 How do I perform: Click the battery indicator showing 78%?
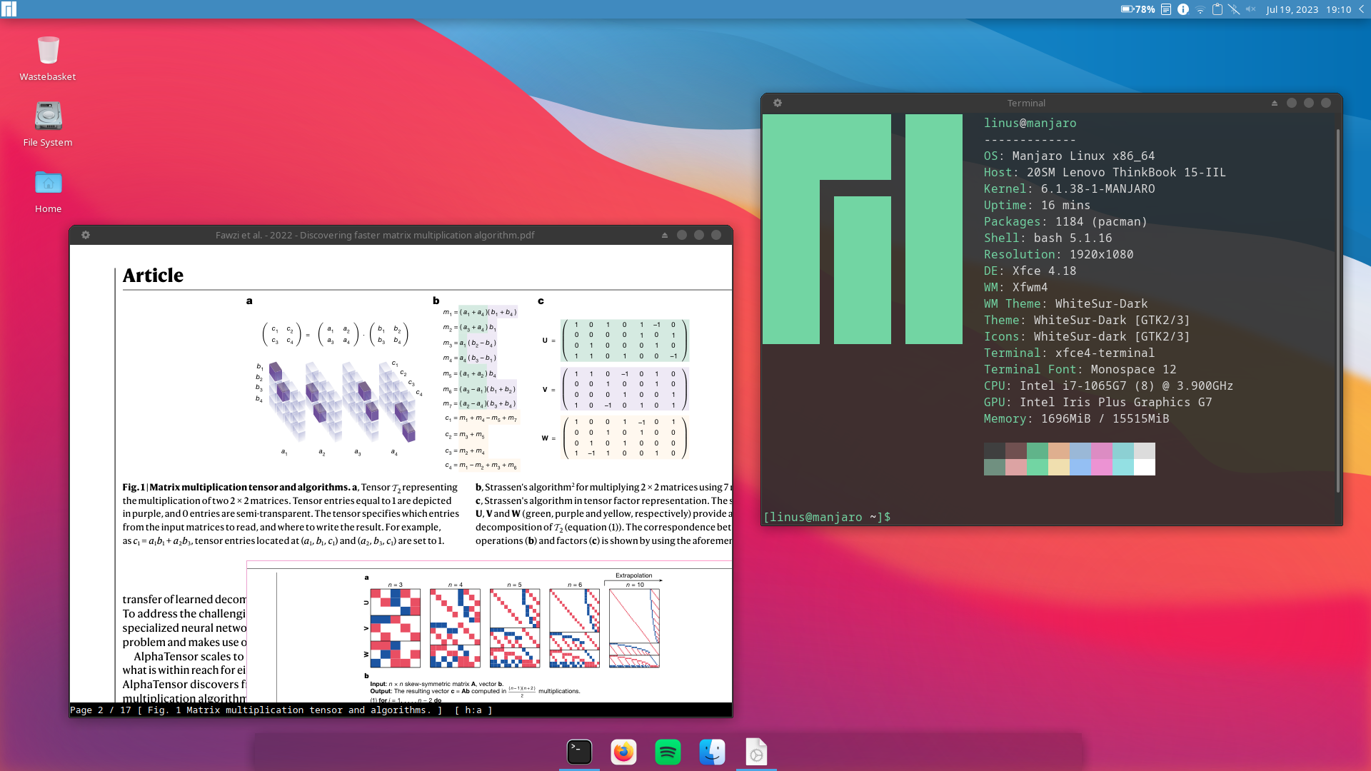pos(1138,9)
